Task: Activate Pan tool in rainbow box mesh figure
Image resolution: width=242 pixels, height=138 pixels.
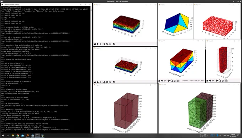Action: point(104,44)
